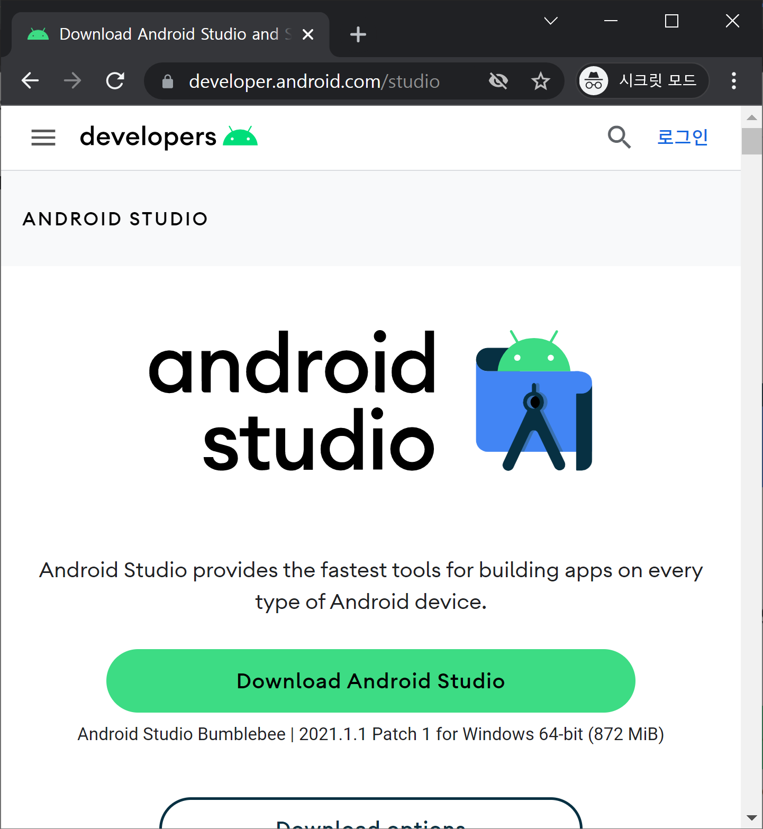This screenshot has width=763, height=829.
Task: Reload the current page
Action: pos(115,81)
